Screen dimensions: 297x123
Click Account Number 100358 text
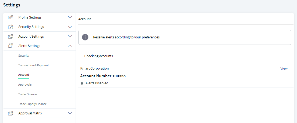pyautogui.click(x=103, y=76)
